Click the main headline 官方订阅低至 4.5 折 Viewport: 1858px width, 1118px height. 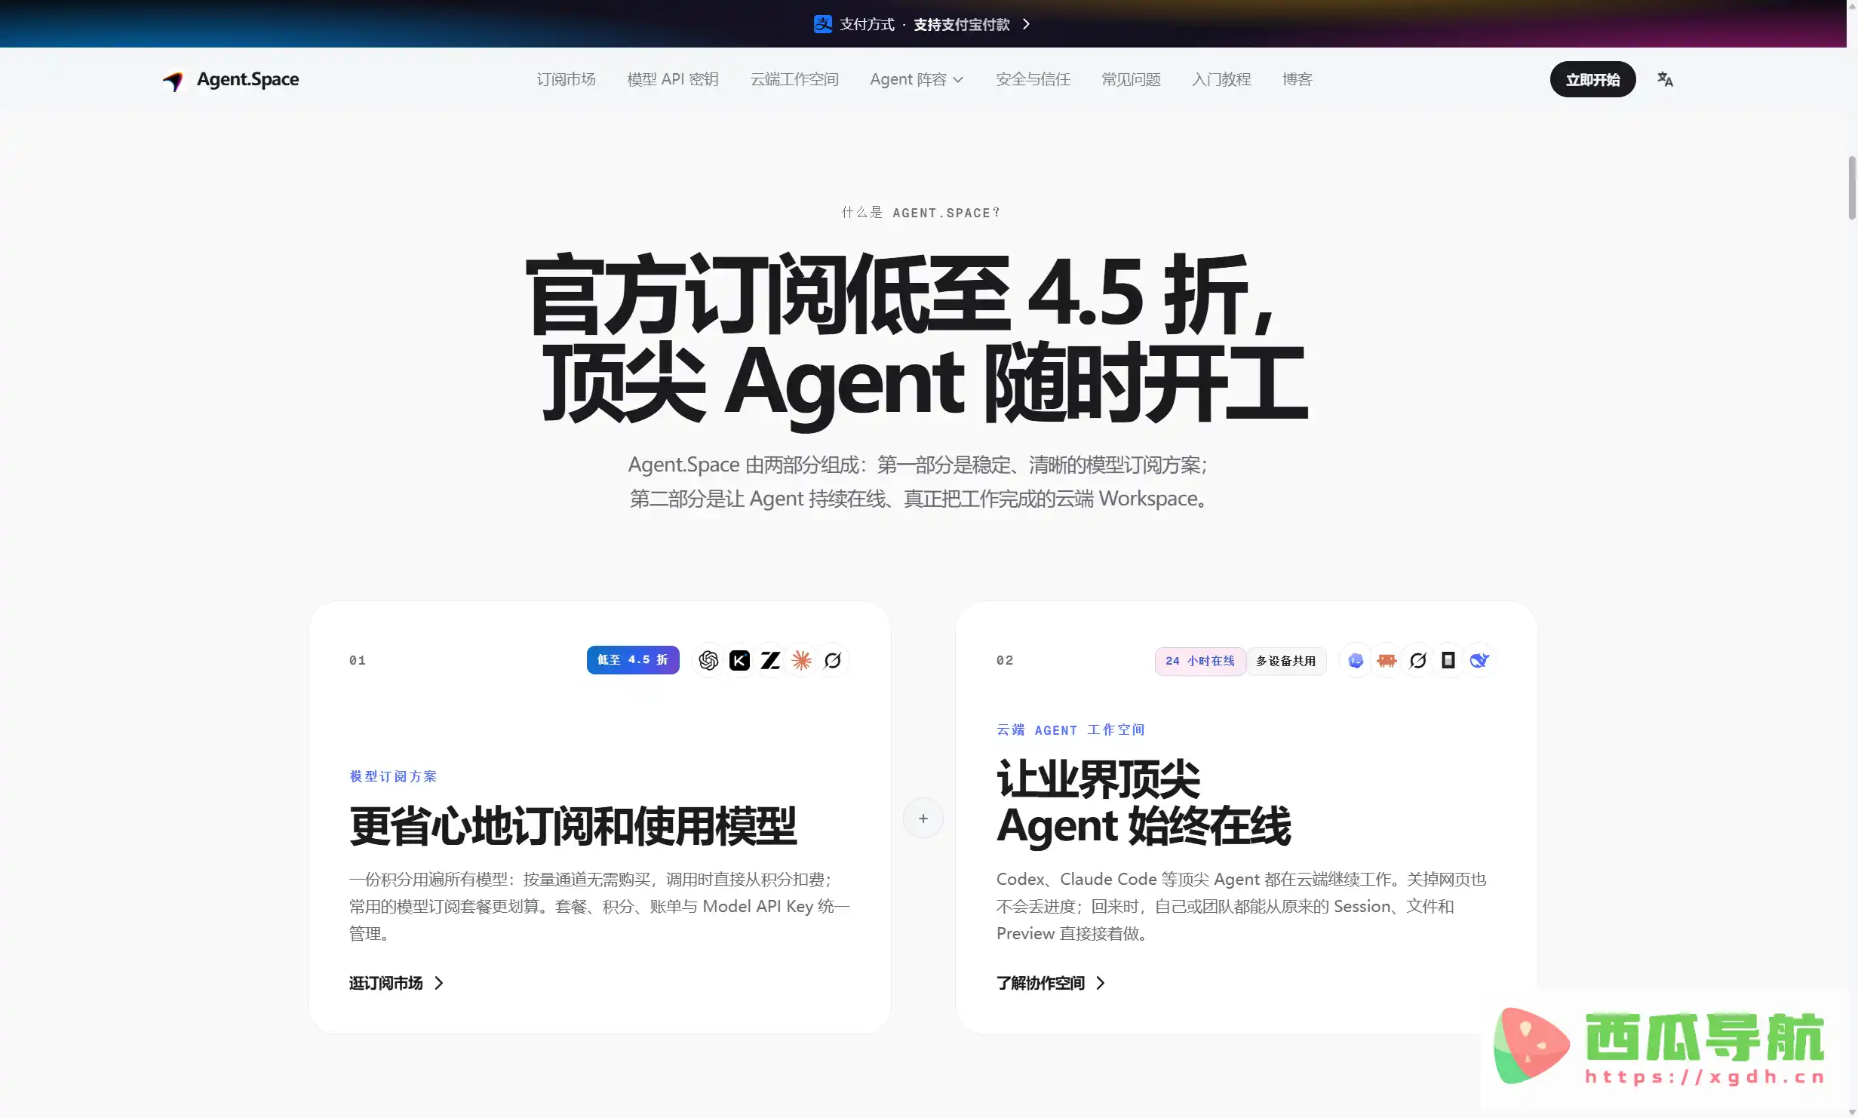click(x=898, y=294)
